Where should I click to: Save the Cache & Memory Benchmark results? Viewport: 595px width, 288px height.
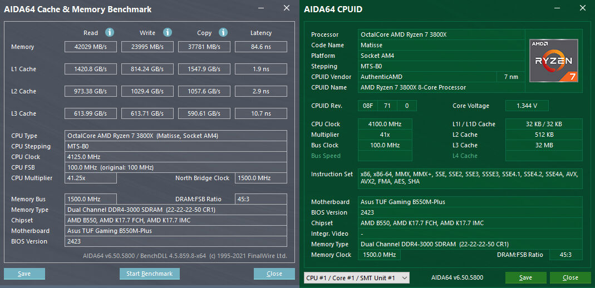point(24,274)
